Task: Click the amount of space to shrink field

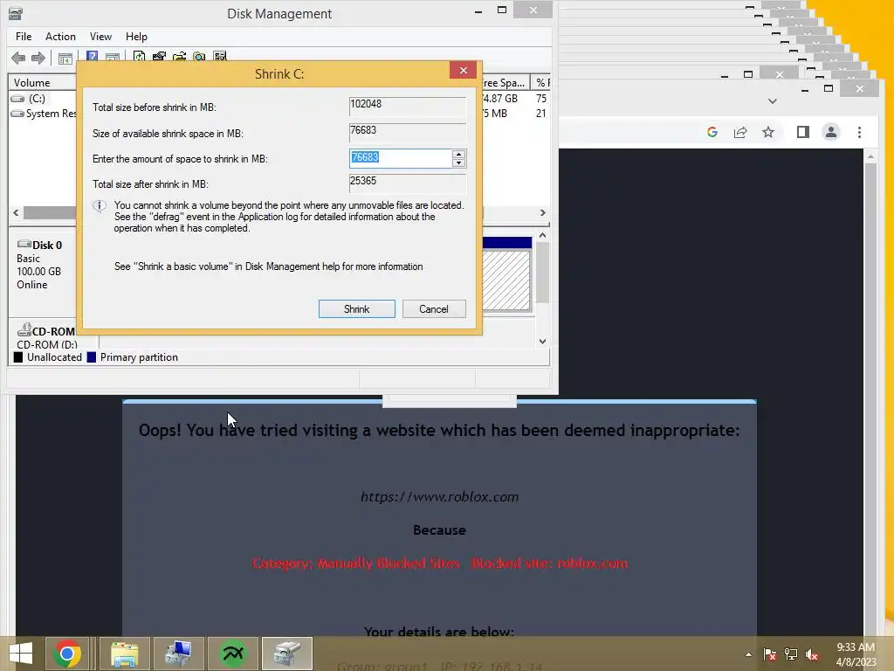Action: [x=400, y=159]
